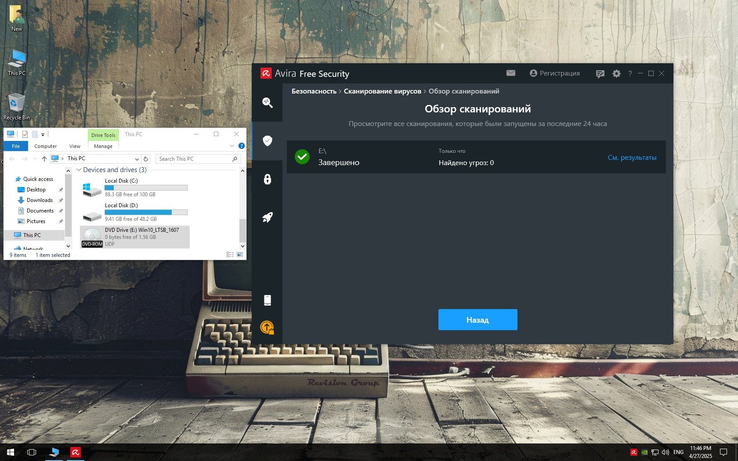This screenshot has height=461, width=738.
Task: Select the Drive Tools contextual tab
Action: pos(103,135)
